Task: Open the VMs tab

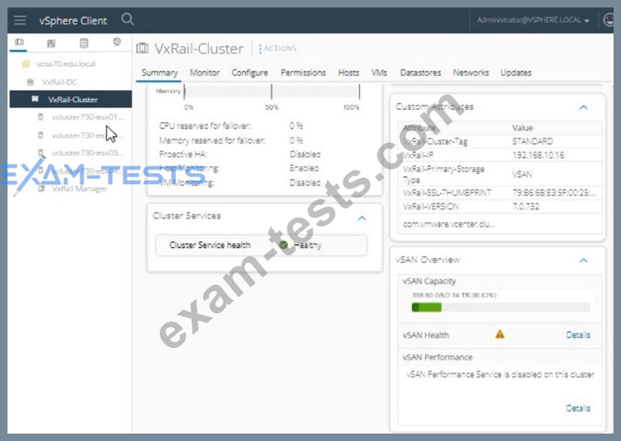Action: (379, 73)
